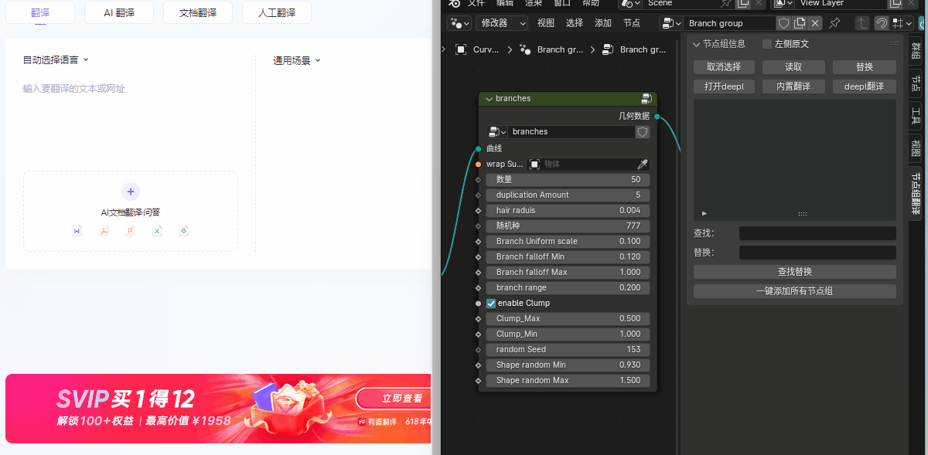Open the 节点组翻译 sidebar tab
This screenshot has height=455, width=928.
916,193
